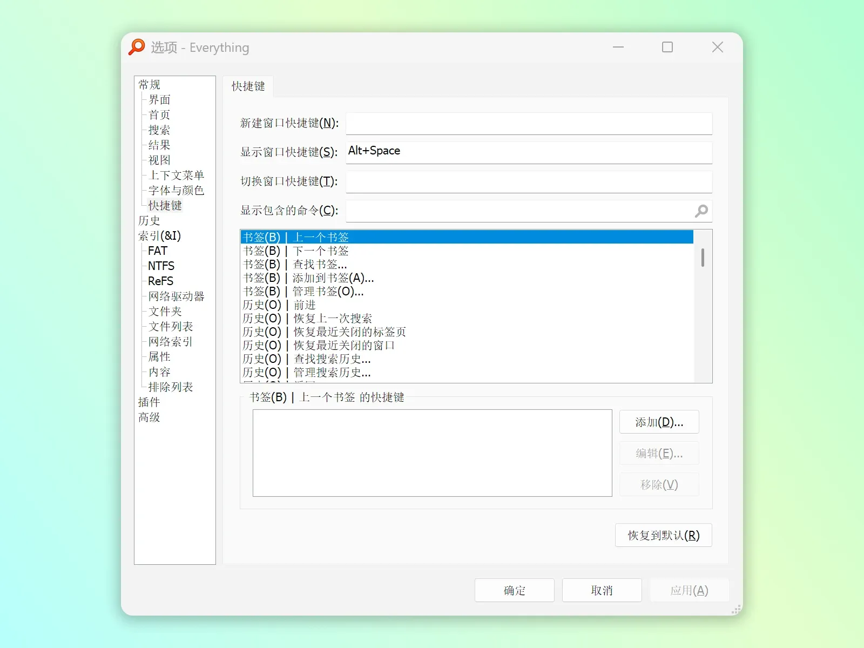Viewport: 864px width, 648px height.
Task: Confirm with the 确定 button
Action: tap(515, 590)
